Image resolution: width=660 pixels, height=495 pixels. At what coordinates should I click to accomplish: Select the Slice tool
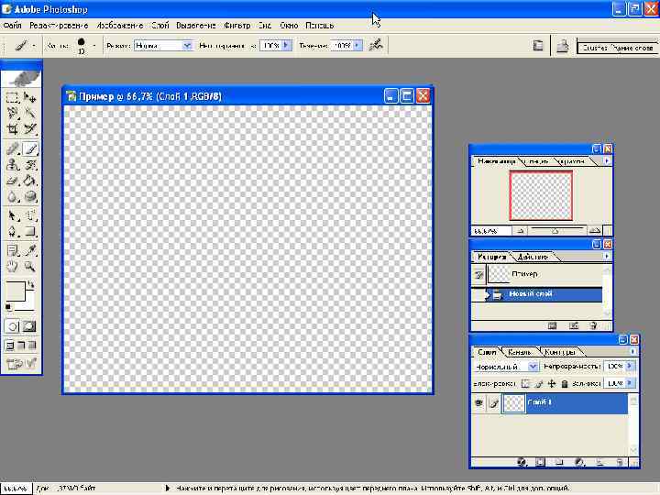click(x=30, y=128)
